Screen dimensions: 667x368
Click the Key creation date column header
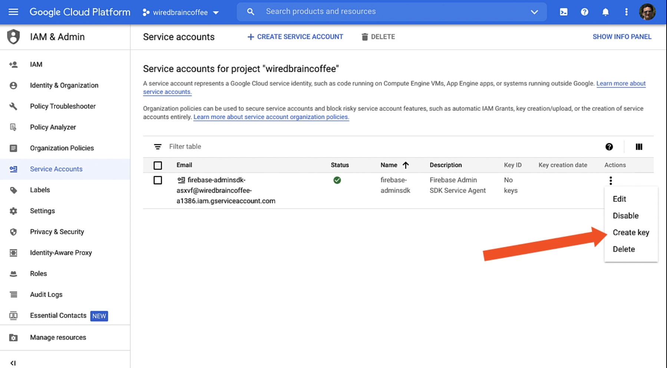point(562,165)
